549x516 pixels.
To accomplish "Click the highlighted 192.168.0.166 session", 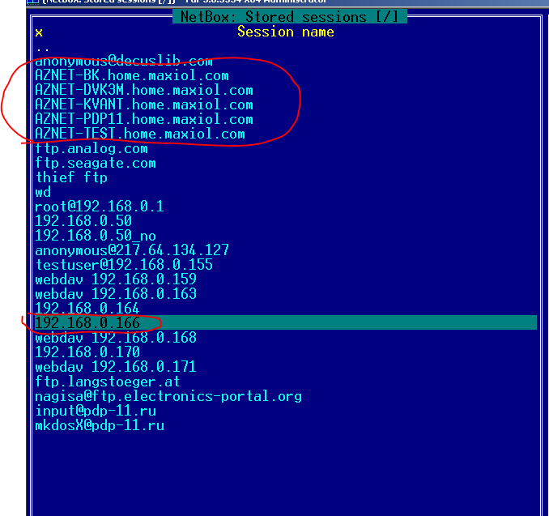I will tap(87, 323).
